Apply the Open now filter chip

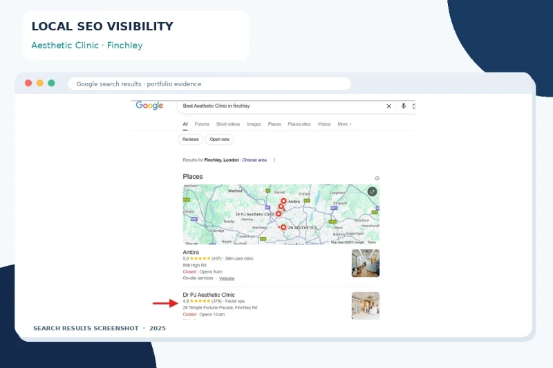coord(219,139)
